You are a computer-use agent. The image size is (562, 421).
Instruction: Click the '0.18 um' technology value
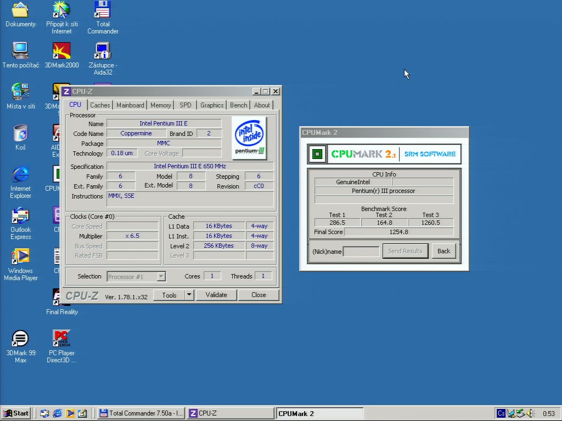tap(122, 153)
